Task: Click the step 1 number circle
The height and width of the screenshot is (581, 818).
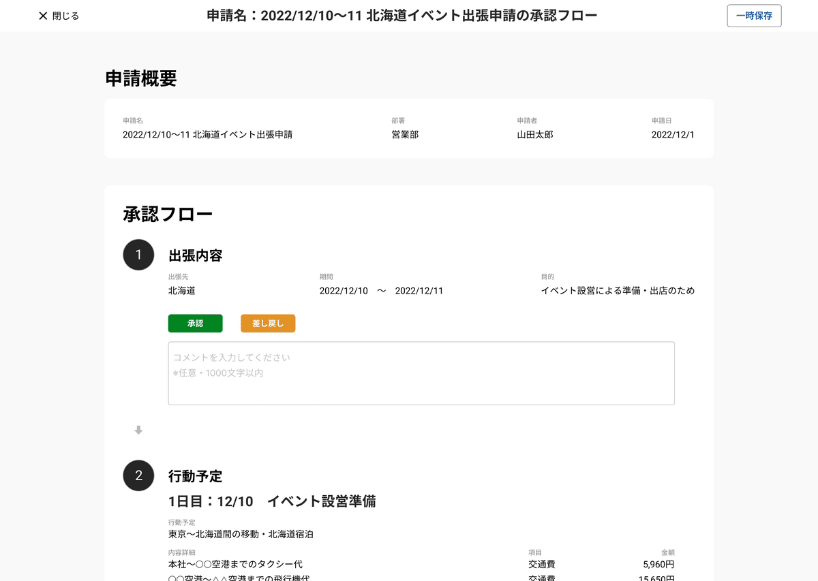Action: (138, 255)
